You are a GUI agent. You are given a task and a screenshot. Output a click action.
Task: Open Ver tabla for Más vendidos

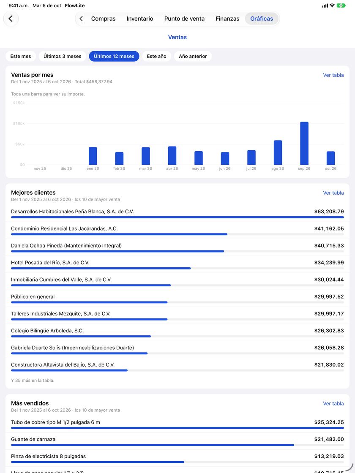[x=333, y=404]
